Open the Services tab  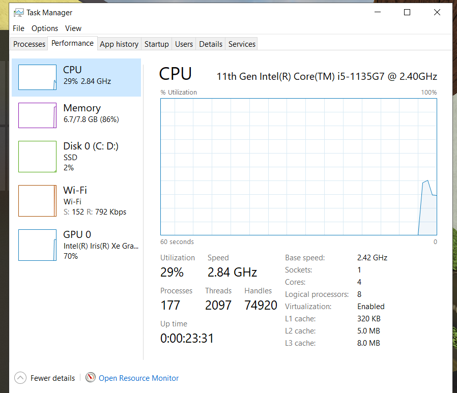(x=242, y=44)
